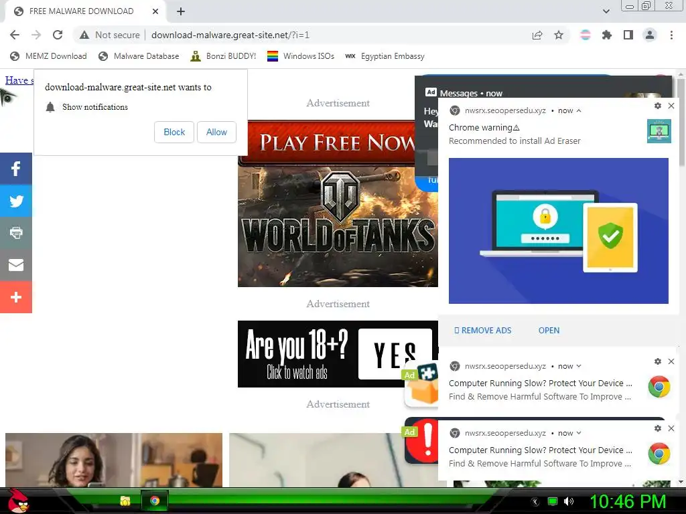Click the striped flag extension icon
The image size is (686, 514).
(586, 35)
